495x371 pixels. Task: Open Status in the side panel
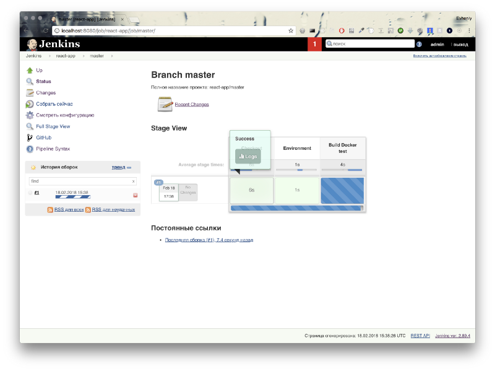pos(43,81)
